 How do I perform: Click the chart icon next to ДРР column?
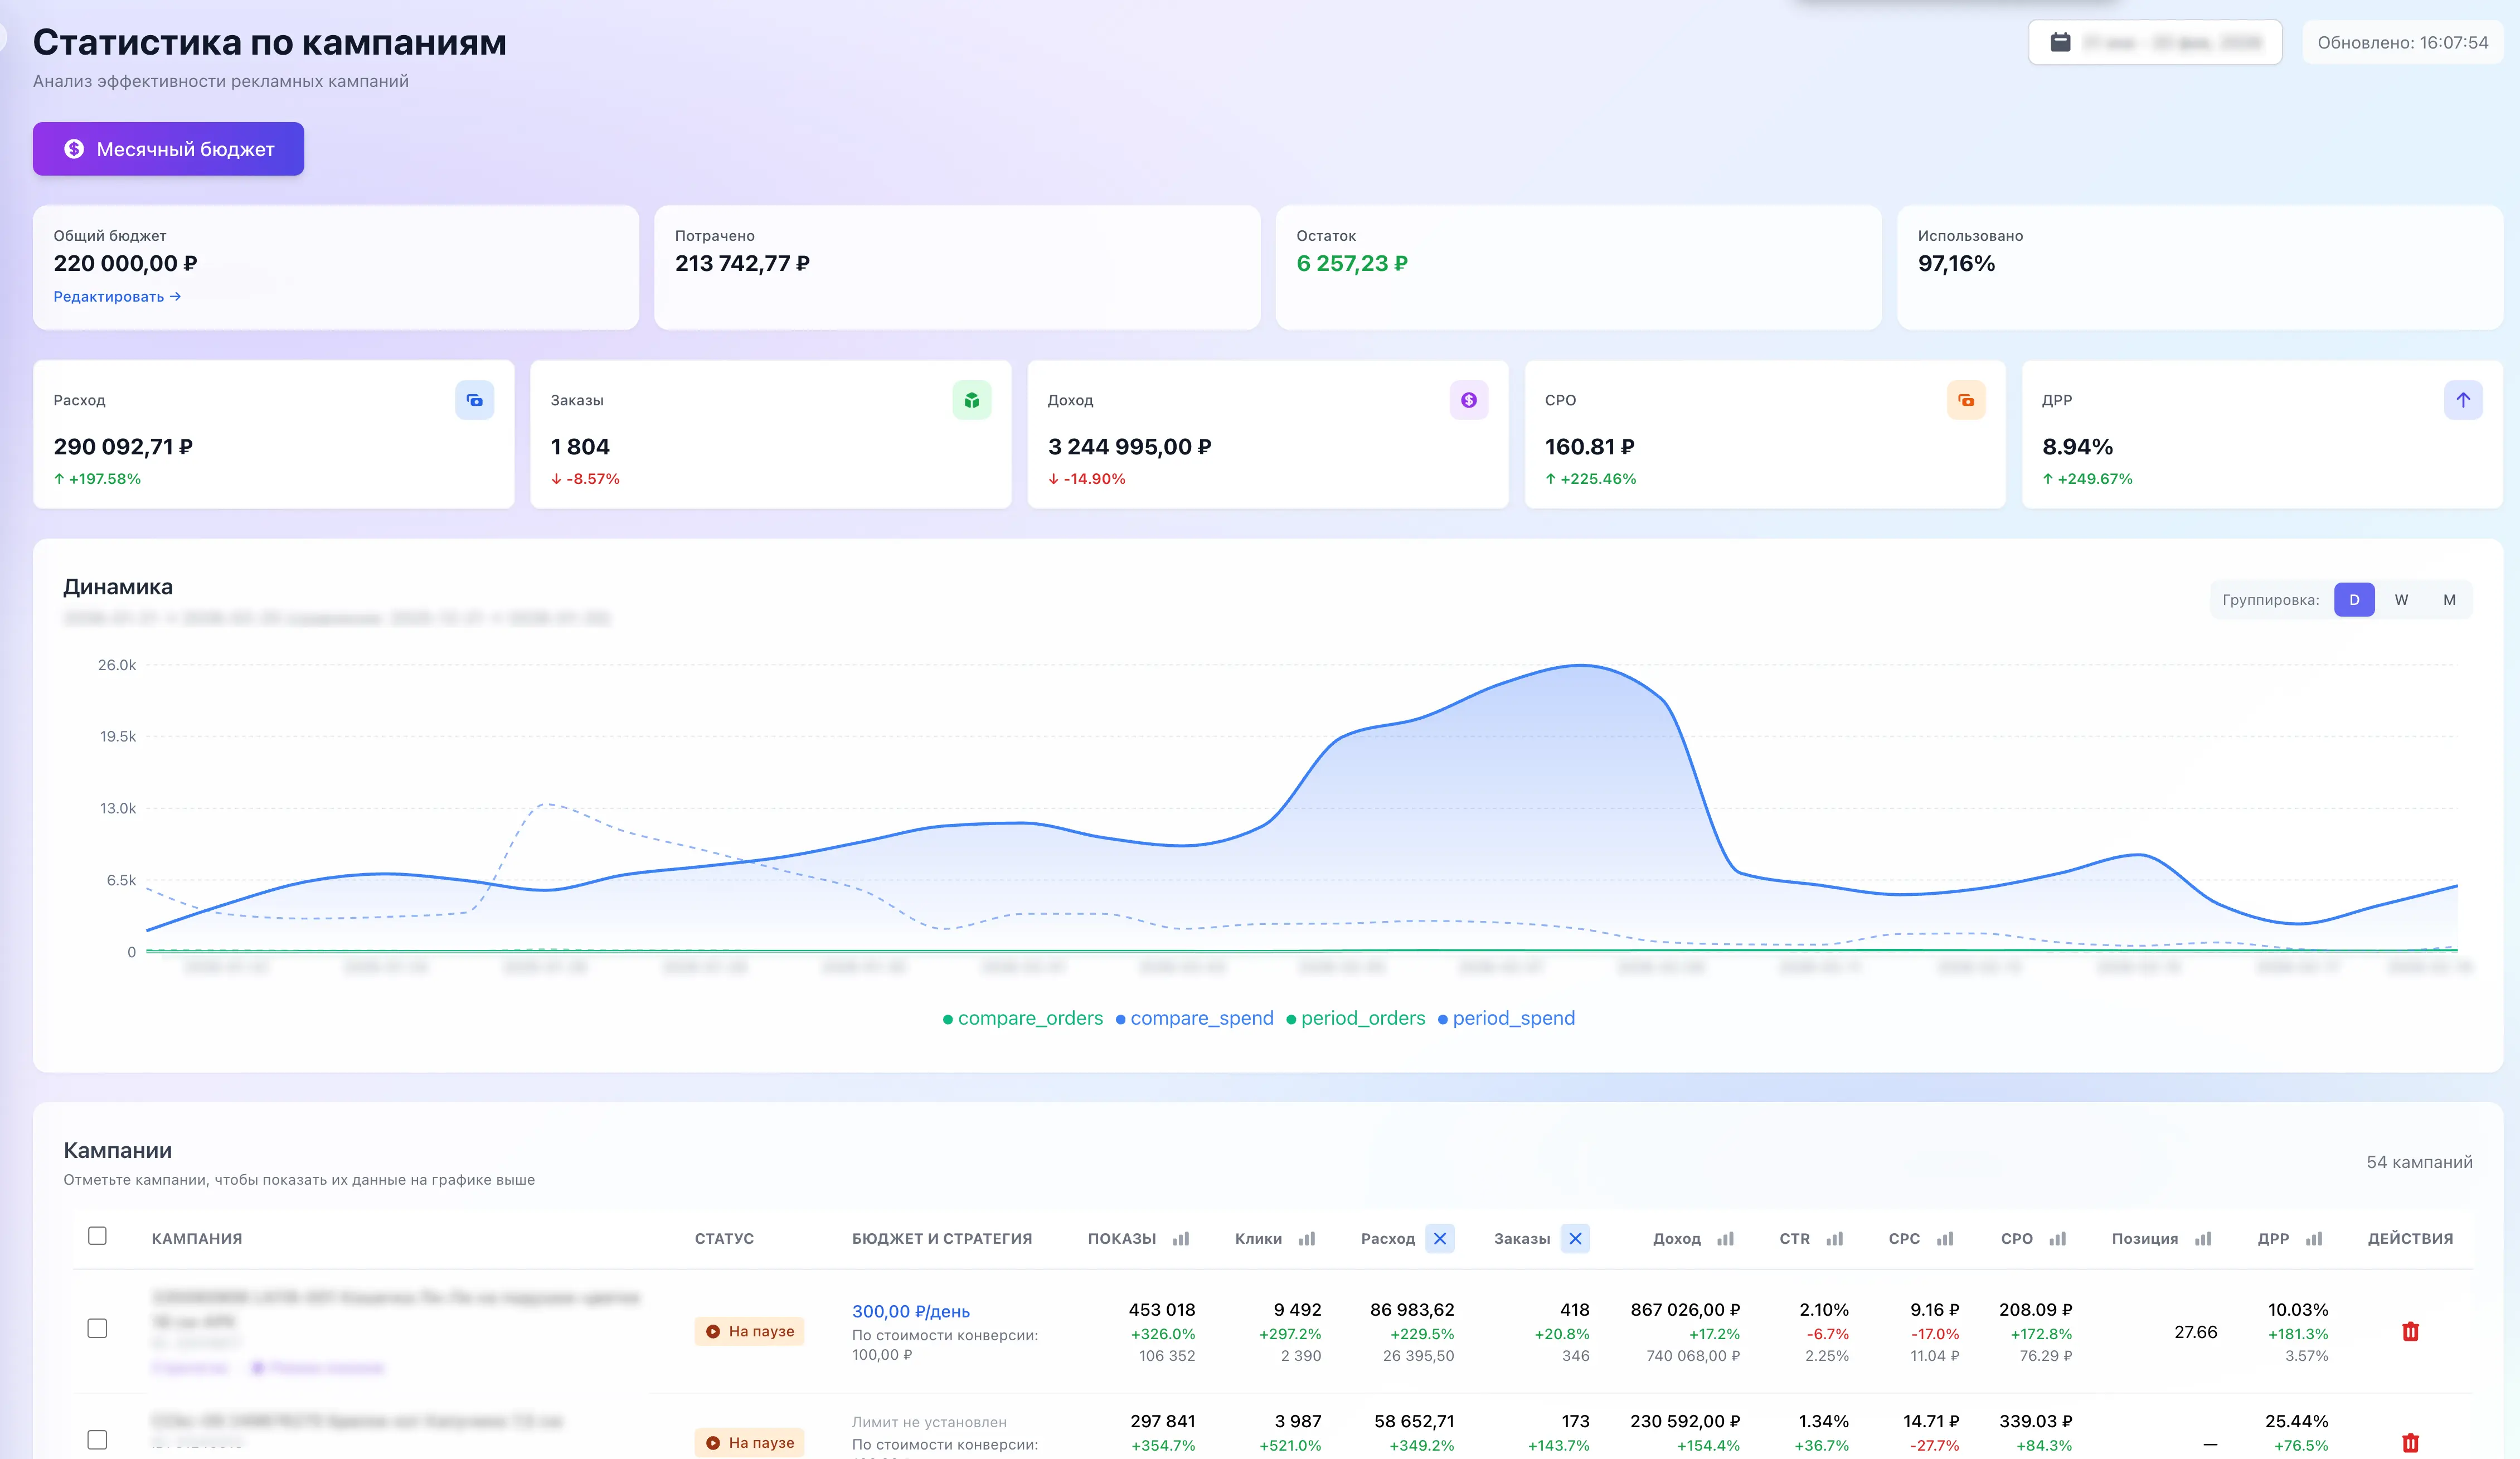coord(2314,1238)
